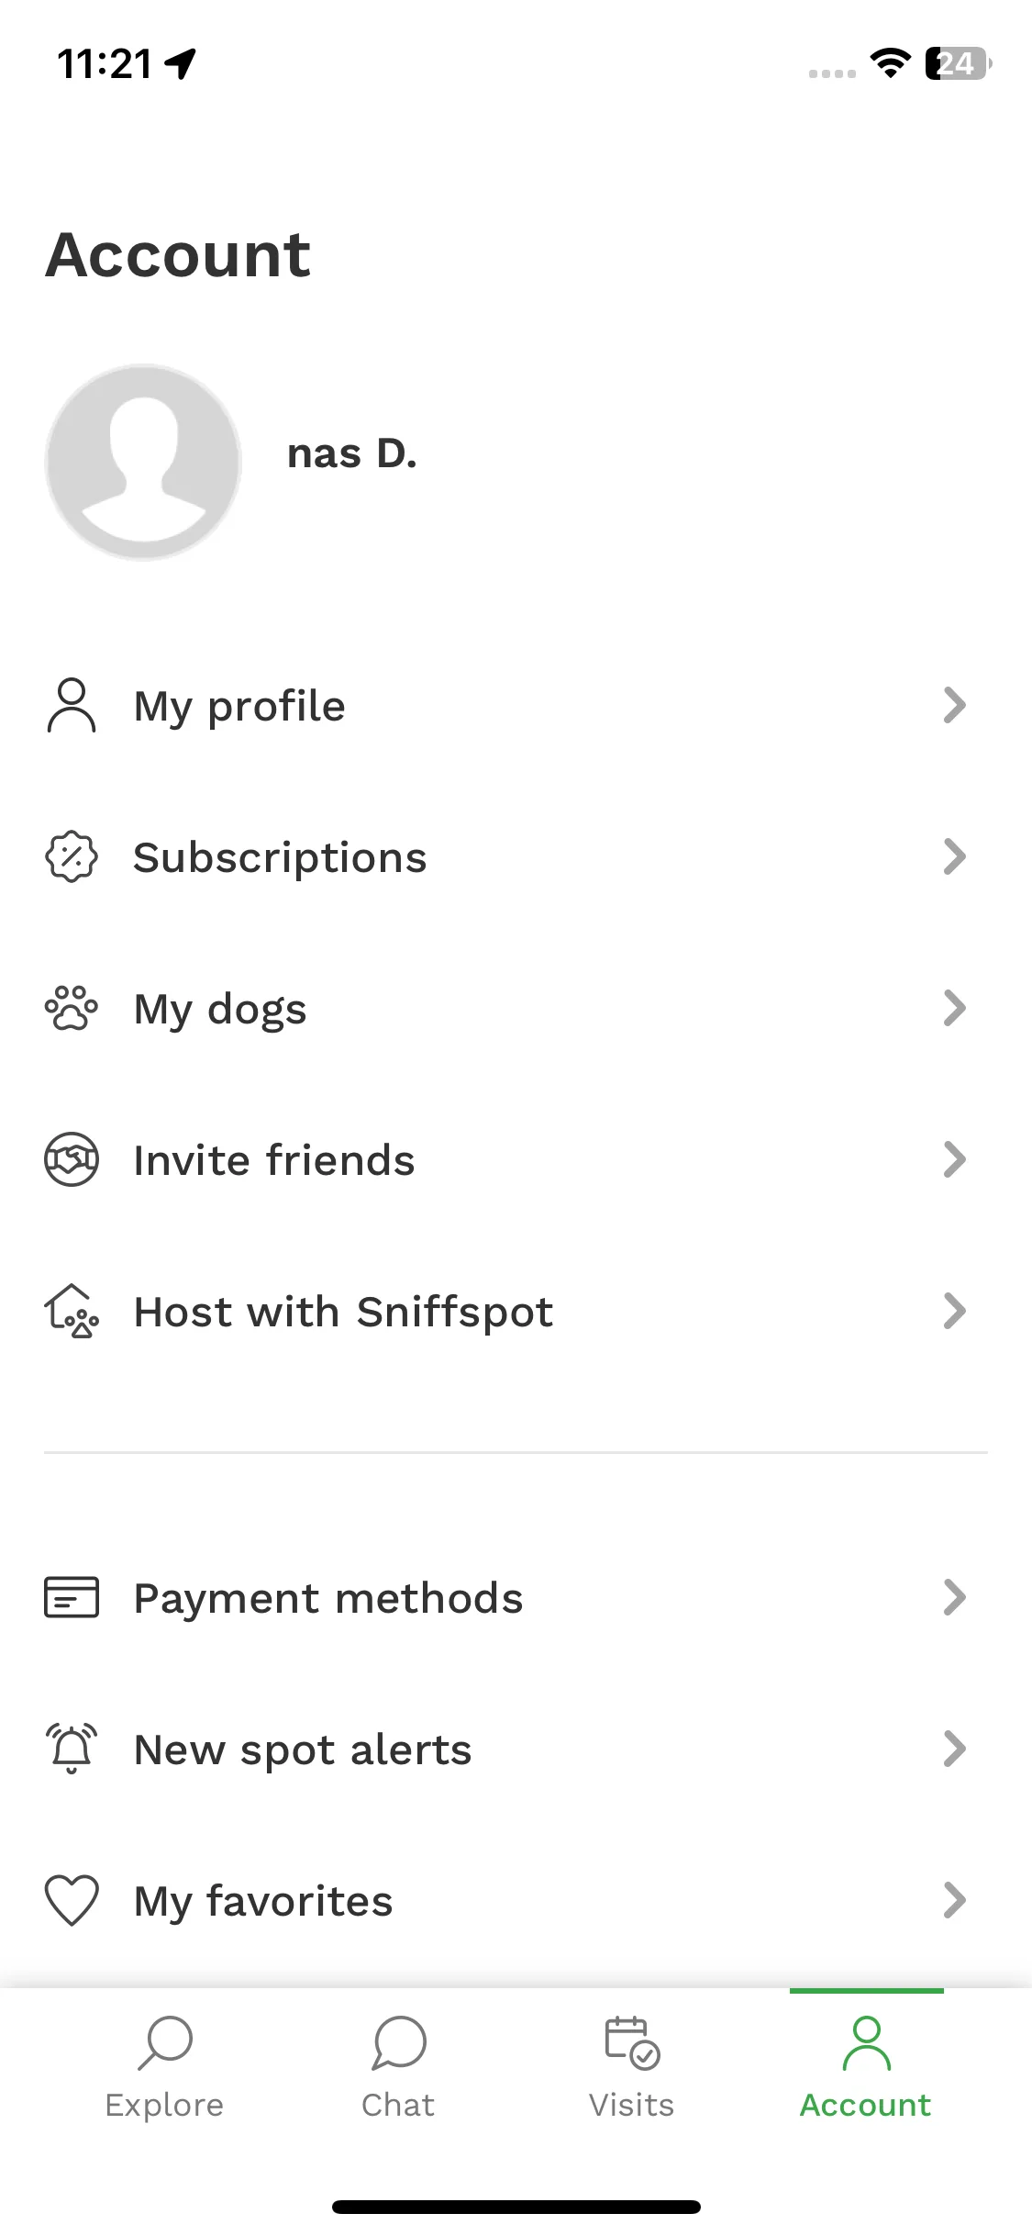Image resolution: width=1032 pixels, height=2236 pixels.
Task: Open Subscriptions using the right chevron
Action: [955, 856]
